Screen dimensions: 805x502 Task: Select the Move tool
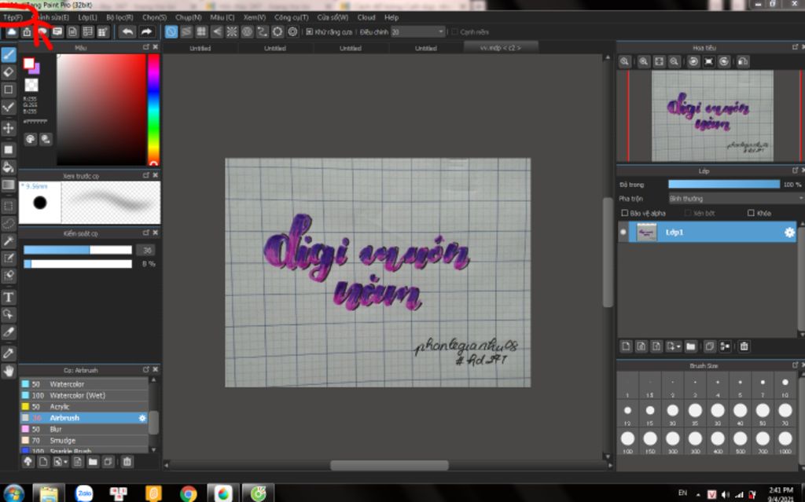8,128
